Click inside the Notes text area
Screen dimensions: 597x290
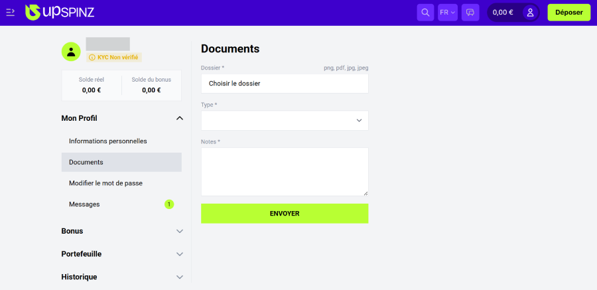[x=284, y=171]
